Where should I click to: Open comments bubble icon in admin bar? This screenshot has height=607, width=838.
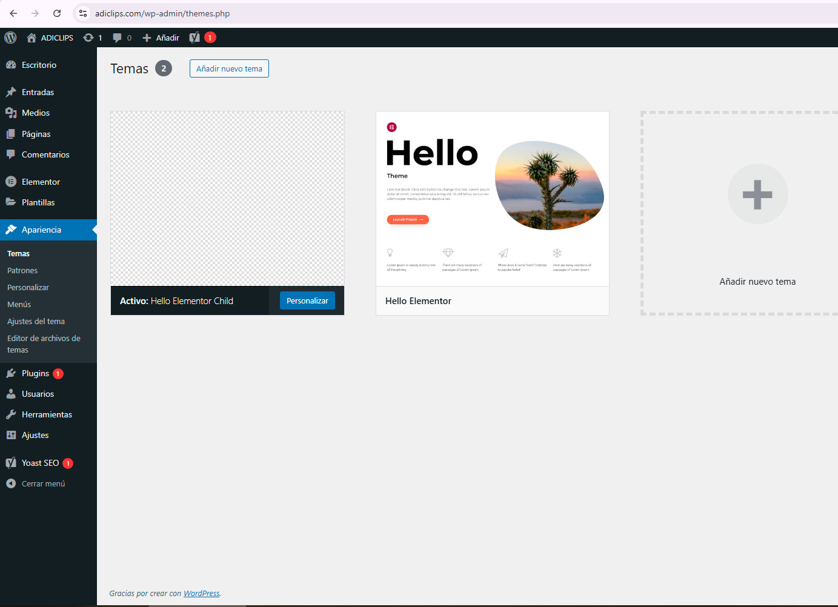pyautogui.click(x=117, y=38)
